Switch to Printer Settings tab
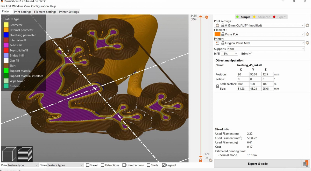This screenshot has width=311, height=171. pos(69,12)
